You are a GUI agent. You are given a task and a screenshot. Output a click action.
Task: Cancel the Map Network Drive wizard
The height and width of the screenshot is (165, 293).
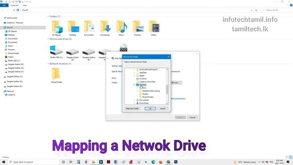[192, 117]
